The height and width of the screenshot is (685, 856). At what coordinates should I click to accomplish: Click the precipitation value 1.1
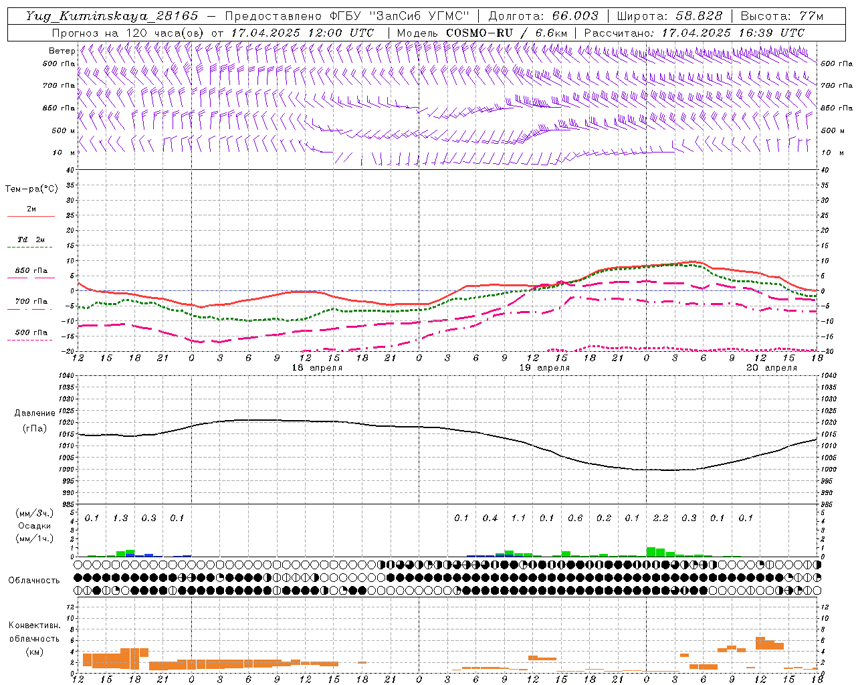pos(518,518)
